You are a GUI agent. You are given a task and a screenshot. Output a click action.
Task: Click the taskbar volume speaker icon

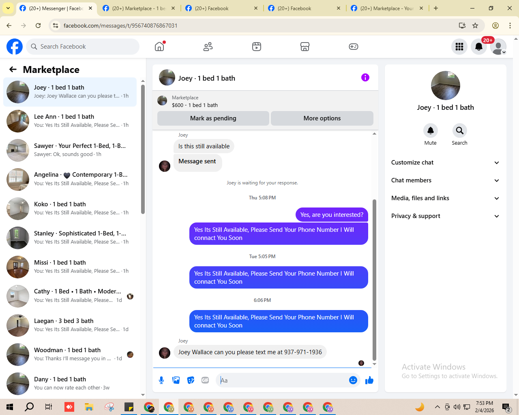(x=457, y=407)
